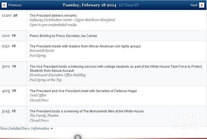This screenshot has width=207, height=139.
Task: Click the All Times ET label
Action: click(129, 5)
